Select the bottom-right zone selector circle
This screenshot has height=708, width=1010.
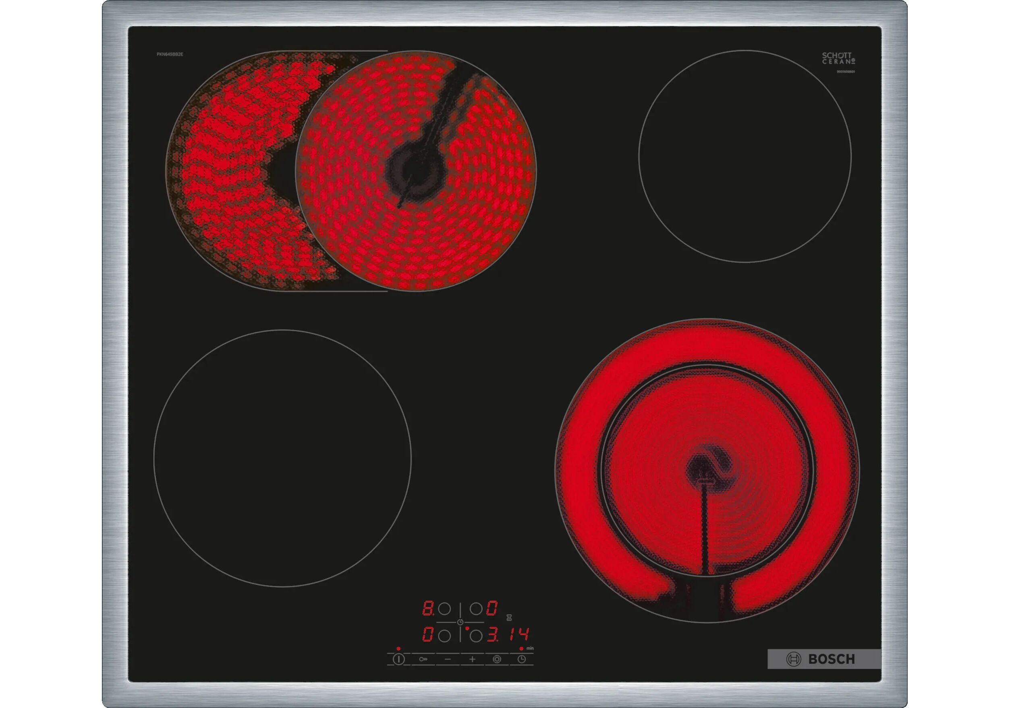point(476,636)
